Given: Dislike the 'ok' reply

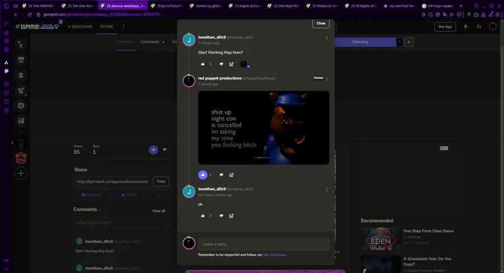Looking at the screenshot, I should tap(221, 216).
